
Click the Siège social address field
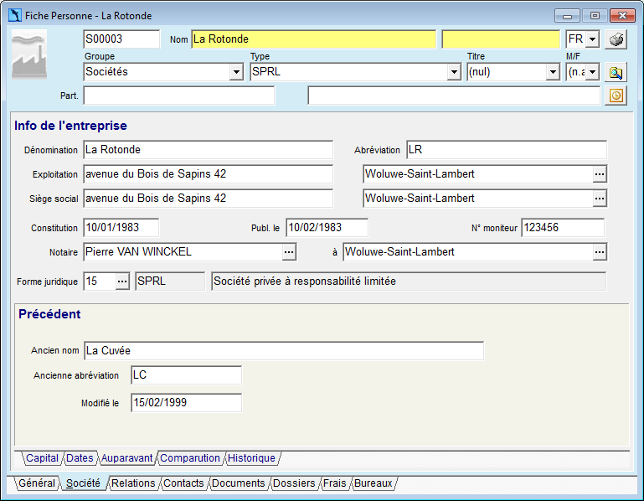pos(209,198)
